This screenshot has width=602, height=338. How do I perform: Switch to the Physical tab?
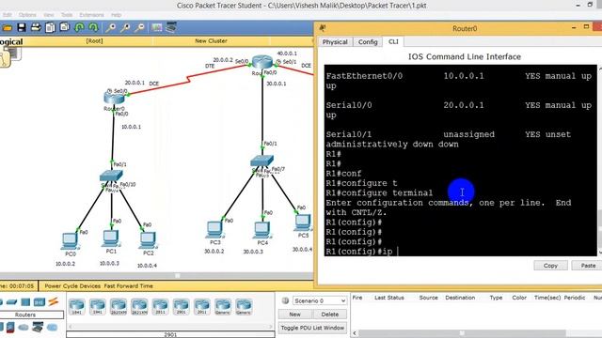point(335,41)
